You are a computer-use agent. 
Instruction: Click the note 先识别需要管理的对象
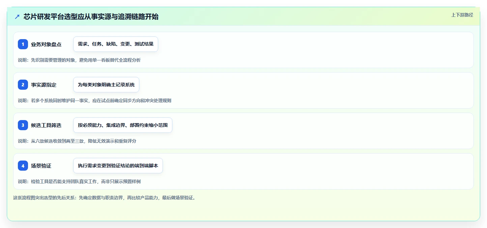click(x=79, y=60)
